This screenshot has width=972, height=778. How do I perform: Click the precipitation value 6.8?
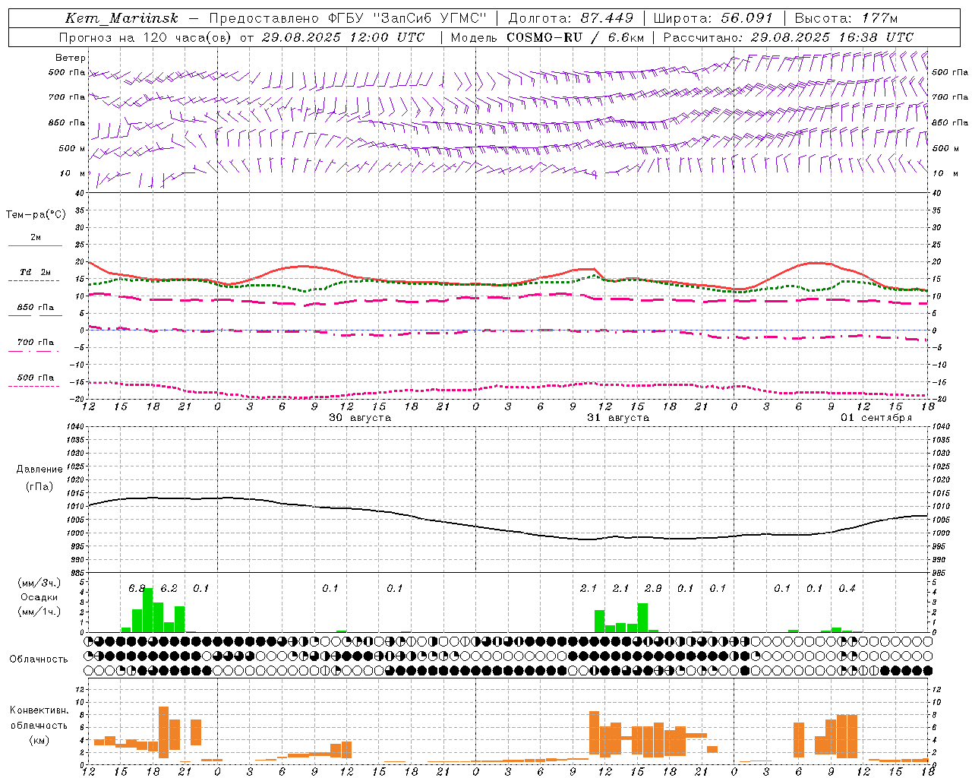pos(137,589)
